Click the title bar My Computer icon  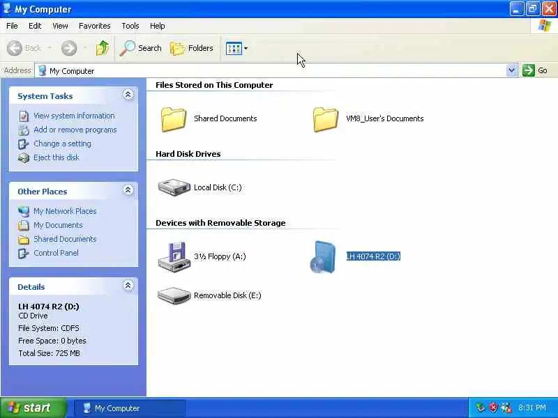point(7,8)
